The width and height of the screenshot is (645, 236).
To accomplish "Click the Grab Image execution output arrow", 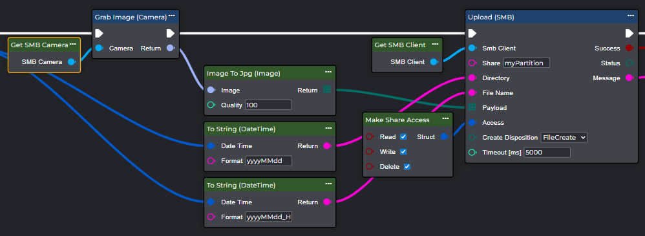I will (x=171, y=34).
